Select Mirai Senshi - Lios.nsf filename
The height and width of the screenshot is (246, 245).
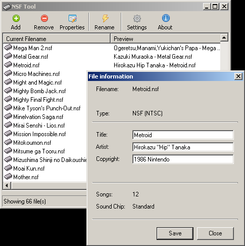pyautogui.click(x=39, y=126)
